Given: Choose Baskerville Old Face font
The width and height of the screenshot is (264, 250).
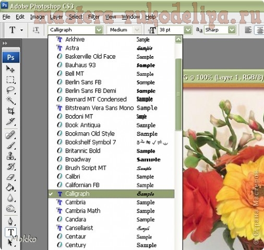Looking at the screenshot, I should (x=111, y=56).
